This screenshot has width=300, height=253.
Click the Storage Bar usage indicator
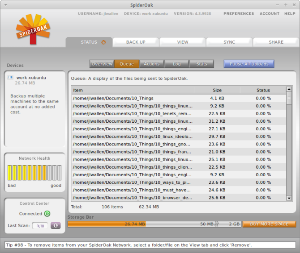(x=154, y=224)
